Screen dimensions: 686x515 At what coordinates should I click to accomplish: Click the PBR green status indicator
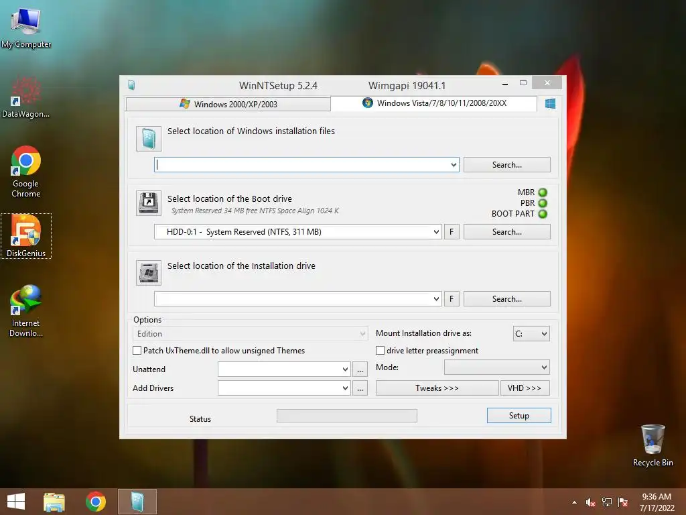point(543,203)
